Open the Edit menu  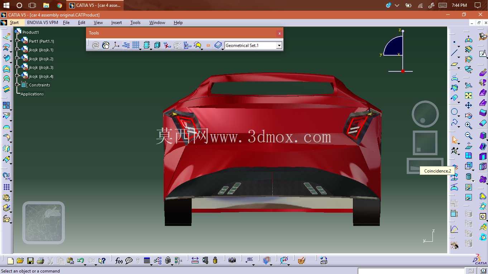coord(82,23)
